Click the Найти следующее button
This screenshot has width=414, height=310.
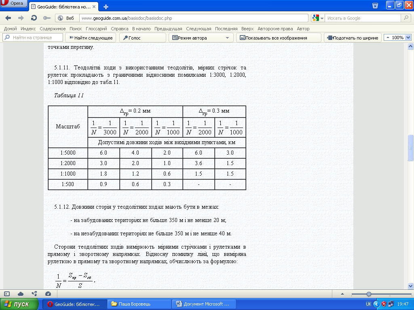point(91,38)
